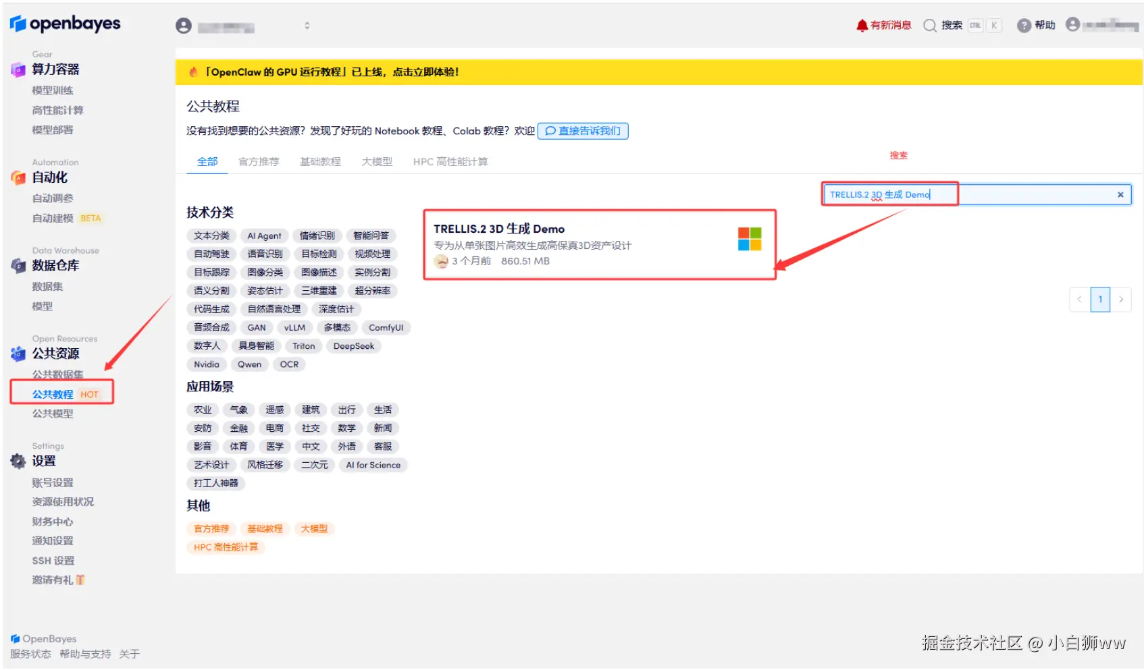The height and width of the screenshot is (670, 1144).
Task: Open the 关于 footer link
Action: coord(129,654)
